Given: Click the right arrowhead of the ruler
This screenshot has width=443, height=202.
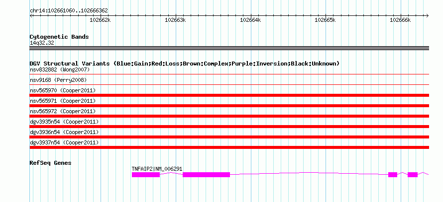Looking at the screenshot, I should click(427, 15).
